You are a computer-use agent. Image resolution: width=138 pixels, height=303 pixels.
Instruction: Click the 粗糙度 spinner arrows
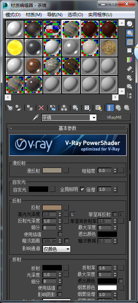115,170
